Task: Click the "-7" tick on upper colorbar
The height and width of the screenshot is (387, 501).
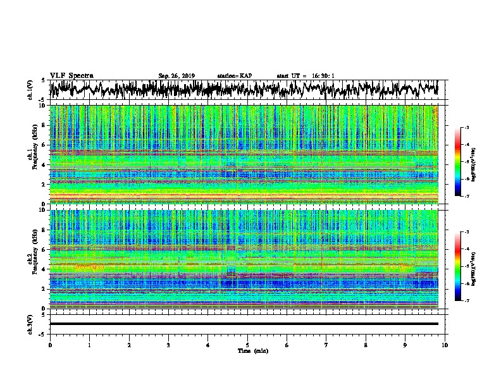Action: [466, 196]
